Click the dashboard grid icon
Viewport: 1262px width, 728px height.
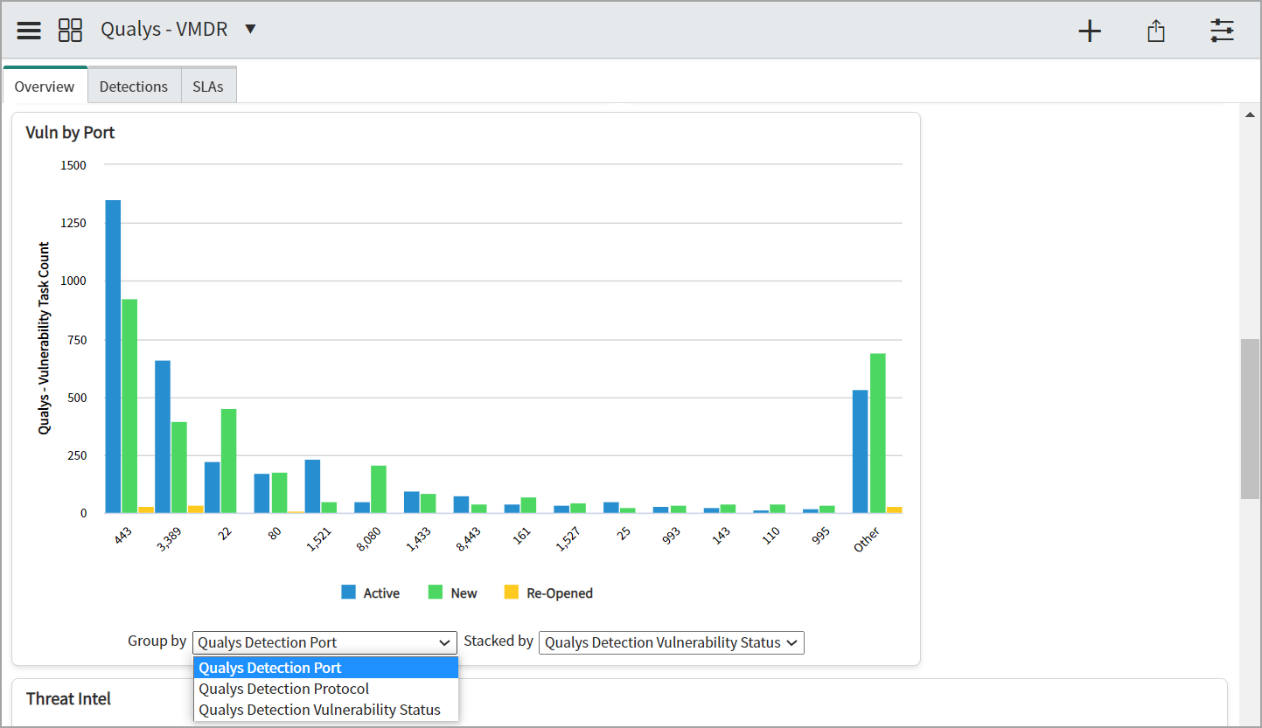[x=70, y=31]
